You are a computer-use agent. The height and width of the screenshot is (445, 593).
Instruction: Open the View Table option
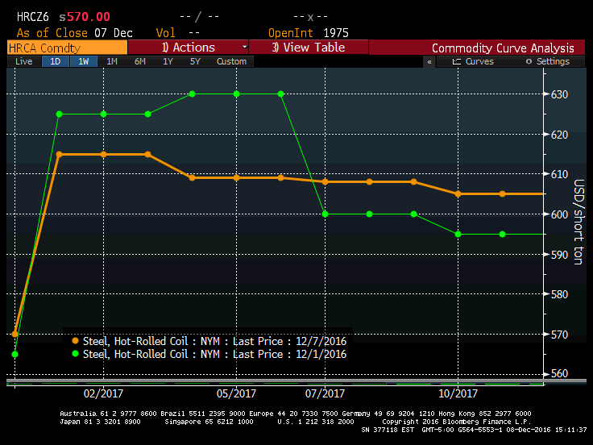coord(309,48)
